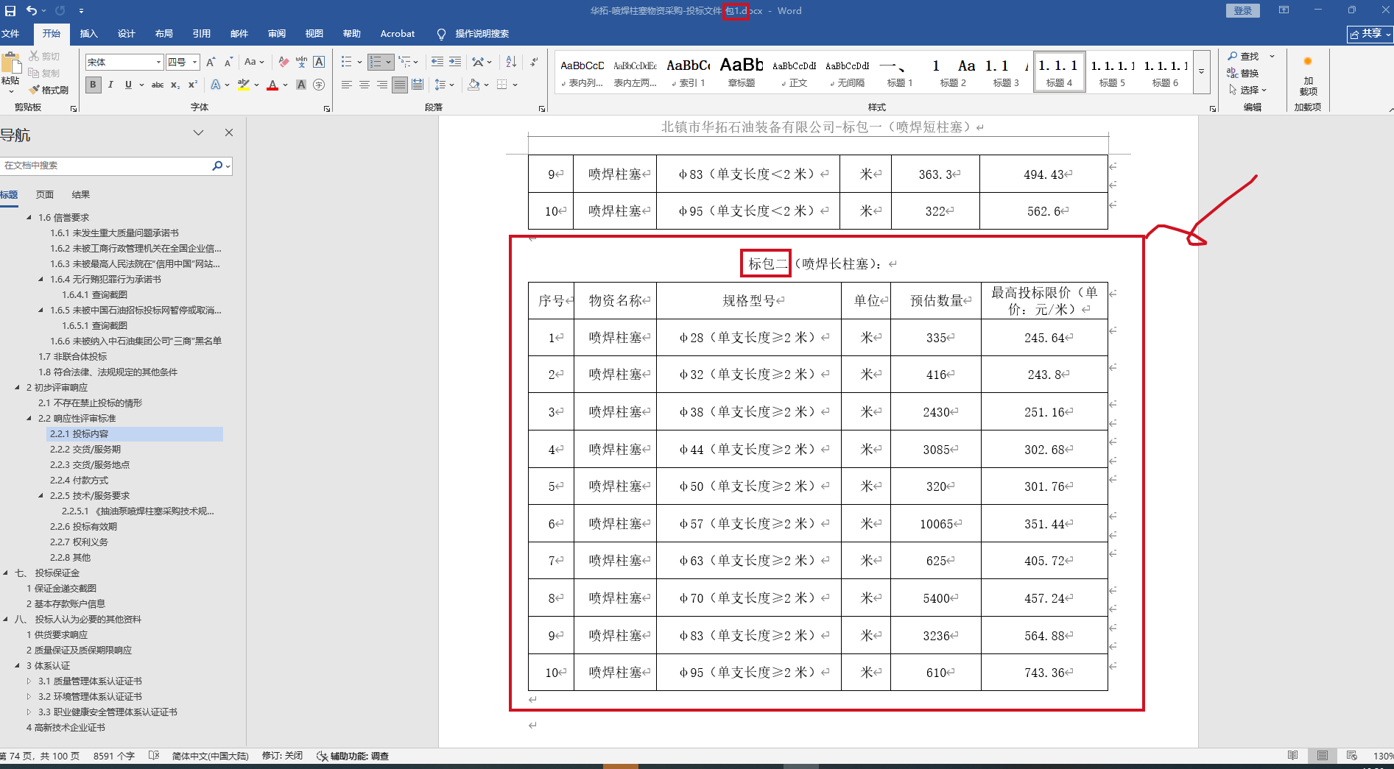Open the phonetic guide (wén) tool
Image resolution: width=1394 pixels, height=769 pixels.
pyautogui.click(x=301, y=63)
